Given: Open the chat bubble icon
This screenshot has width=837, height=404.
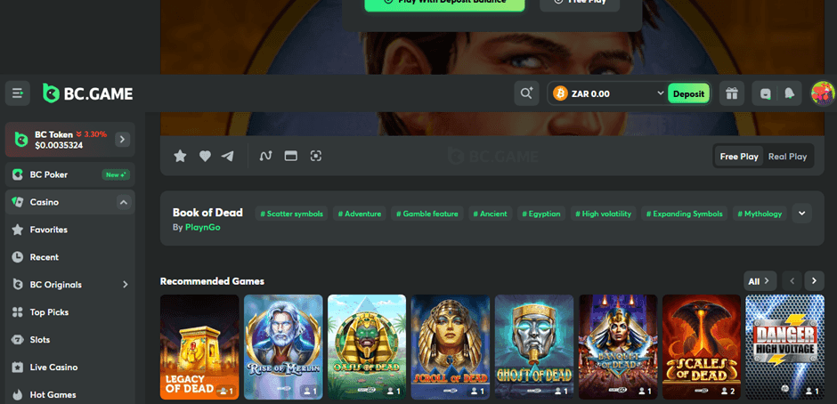Looking at the screenshot, I should [765, 93].
